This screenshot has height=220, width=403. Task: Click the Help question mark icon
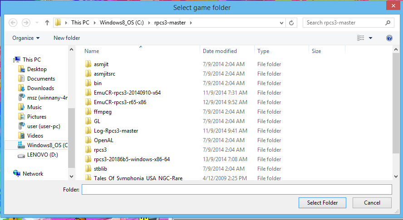(x=389, y=38)
